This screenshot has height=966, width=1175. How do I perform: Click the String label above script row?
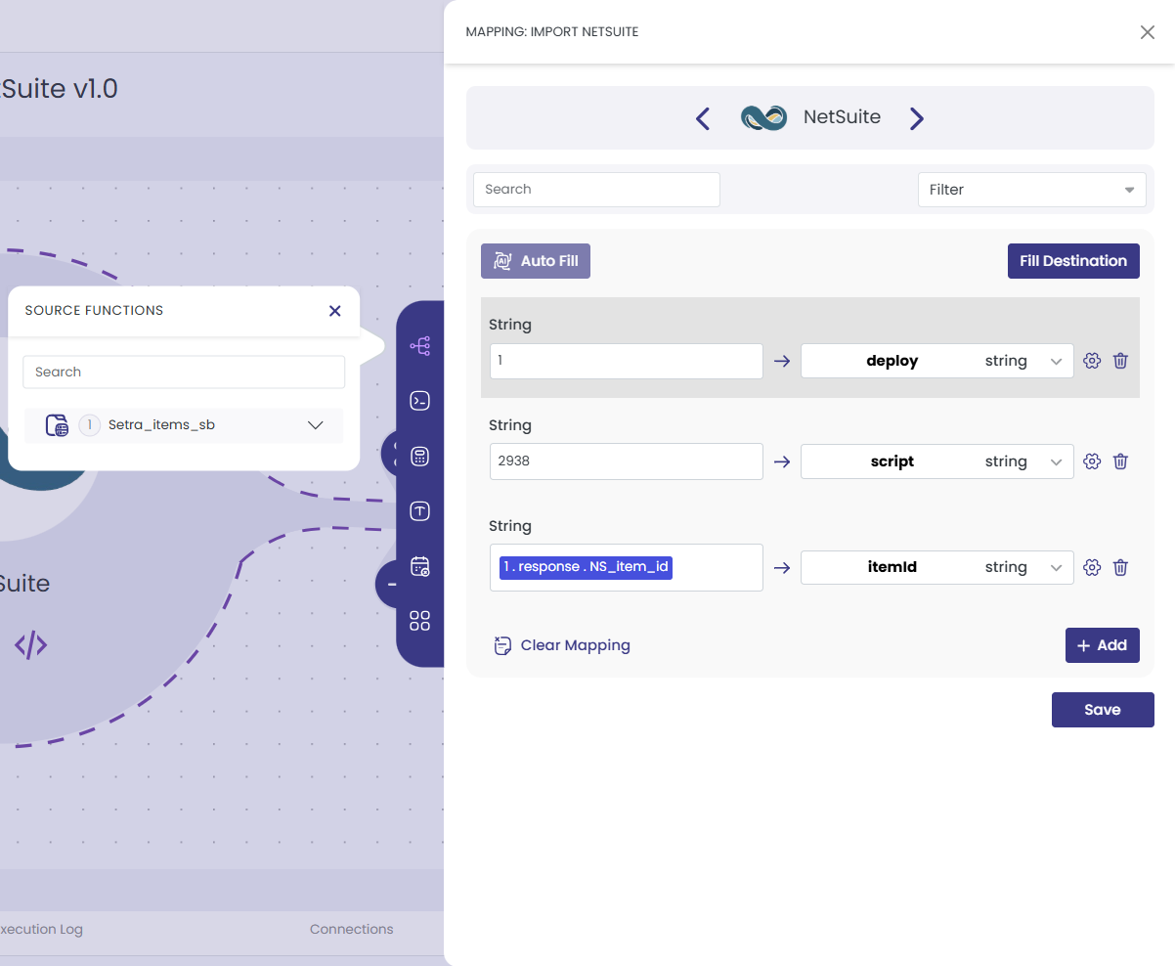click(x=510, y=425)
